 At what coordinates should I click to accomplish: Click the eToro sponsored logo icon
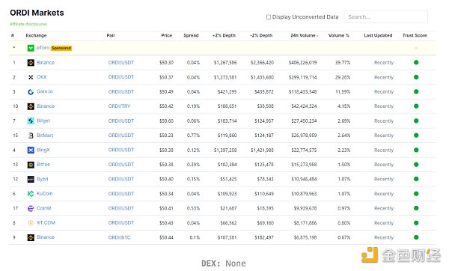[31, 48]
